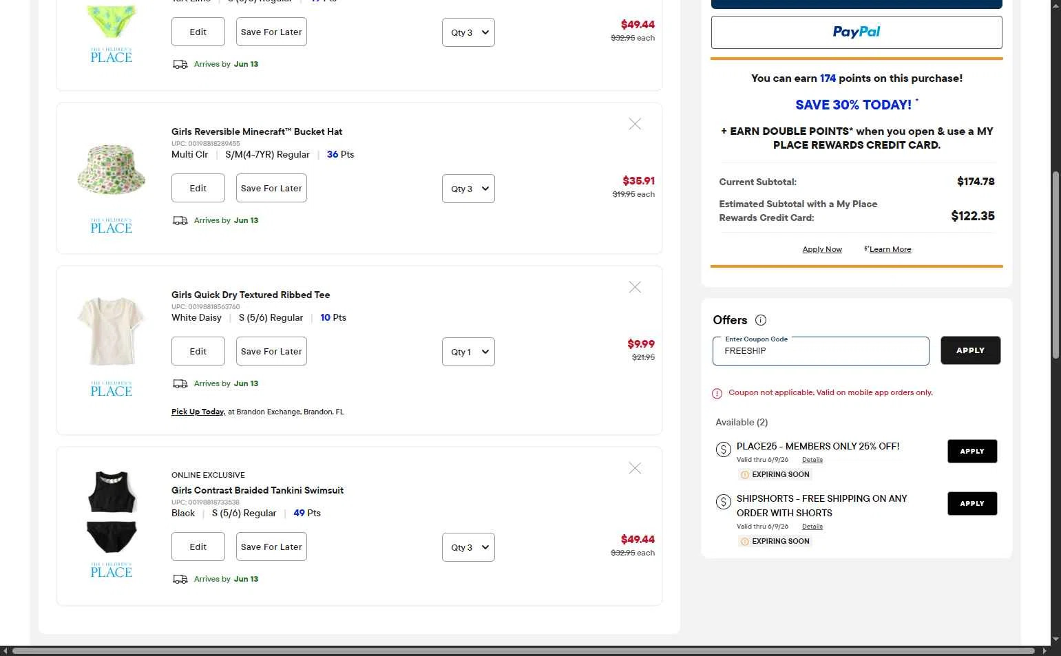
Task: Open Girls Reversible Minecraft Bucket Hat title
Action: pyautogui.click(x=257, y=131)
